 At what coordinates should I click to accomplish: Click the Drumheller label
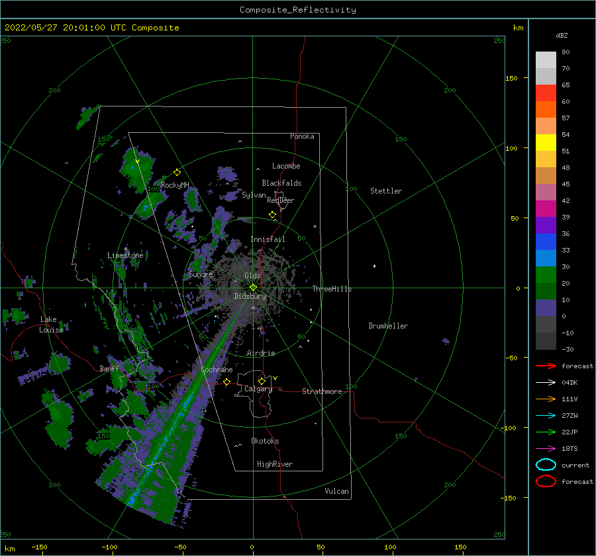click(x=388, y=326)
